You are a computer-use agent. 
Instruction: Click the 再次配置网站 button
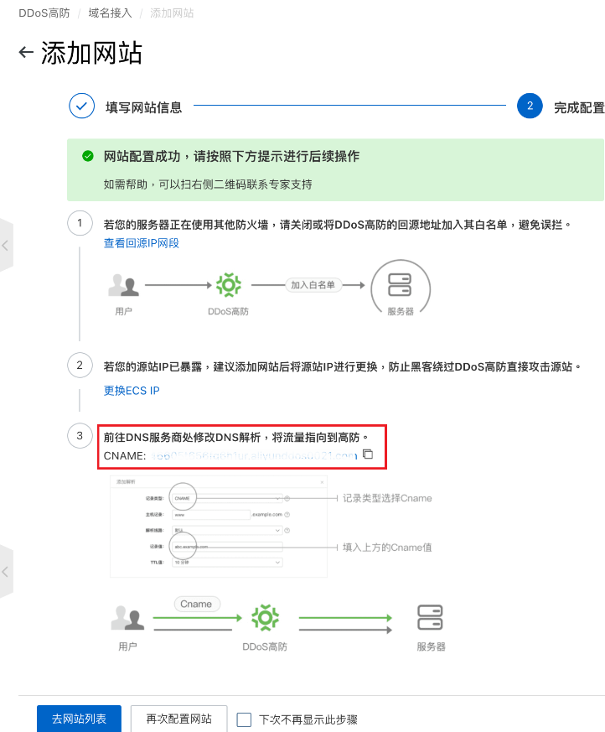click(x=178, y=719)
